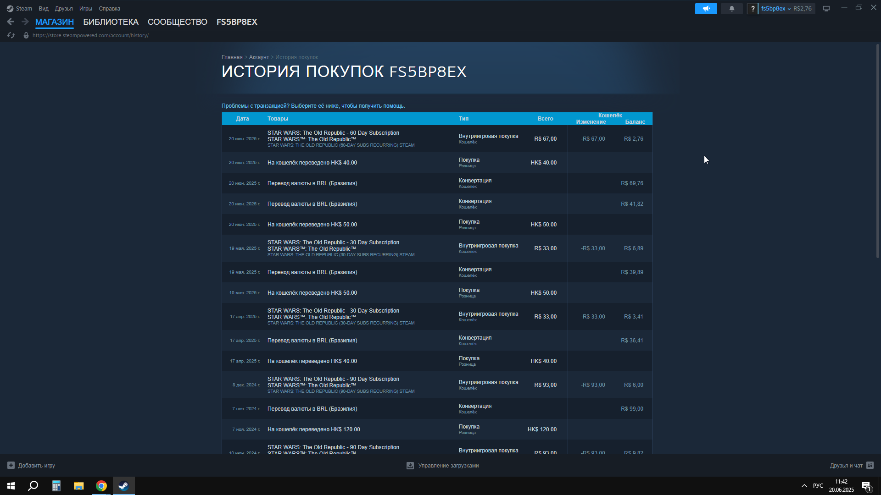
Task: Click the announcements megaphone icon
Action: coord(706,9)
